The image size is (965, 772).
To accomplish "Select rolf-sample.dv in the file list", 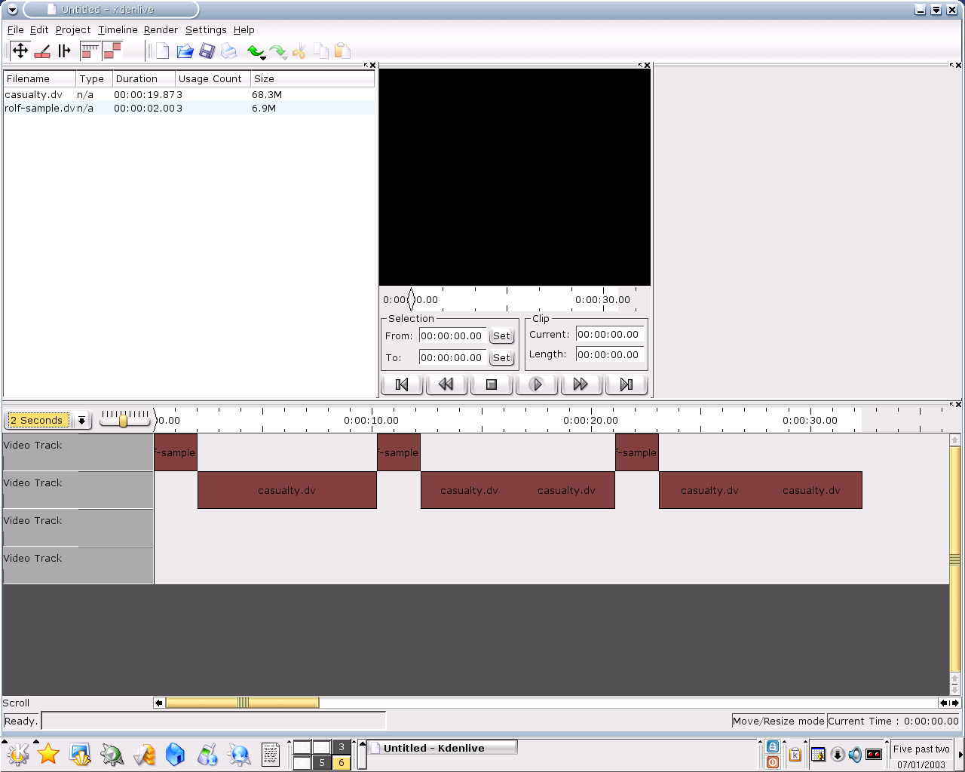I will [39, 108].
